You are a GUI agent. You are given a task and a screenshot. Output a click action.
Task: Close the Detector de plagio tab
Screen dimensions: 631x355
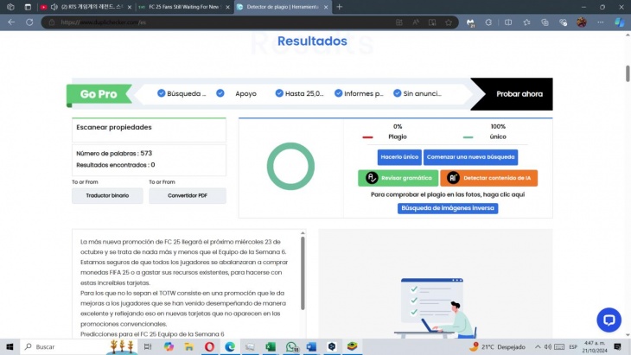point(326,7)
